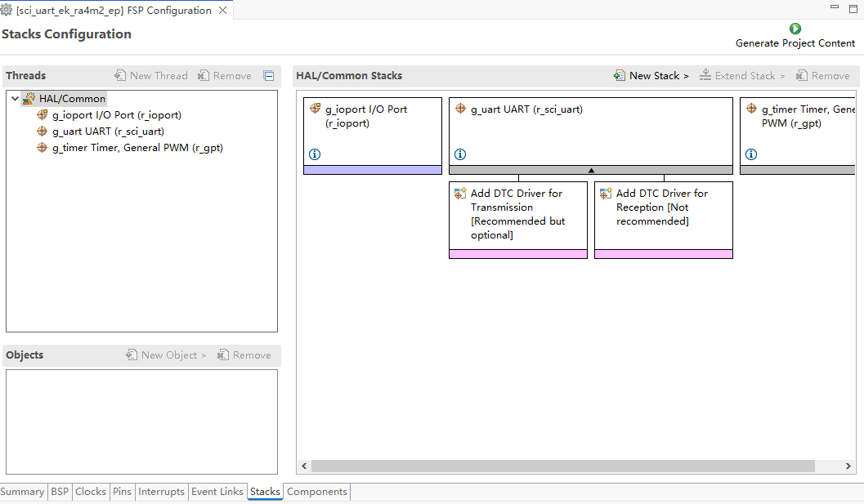
Task: Close the FSP Configuration editor tab
Action: click(x=222, y=11)
